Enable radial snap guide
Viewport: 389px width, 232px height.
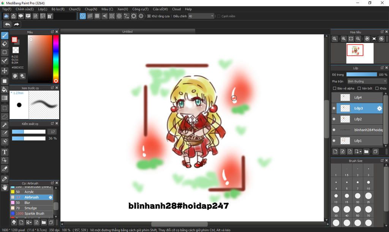pyautogui.click(x=112, y=16)
